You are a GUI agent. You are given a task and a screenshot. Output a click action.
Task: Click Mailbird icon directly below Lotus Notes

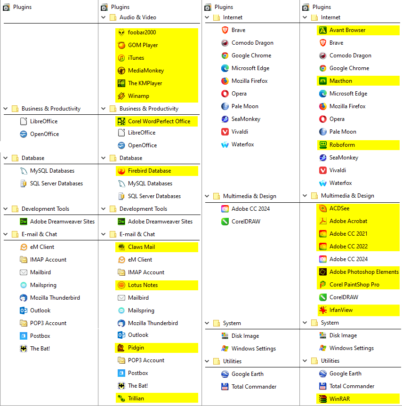point(121,298)
